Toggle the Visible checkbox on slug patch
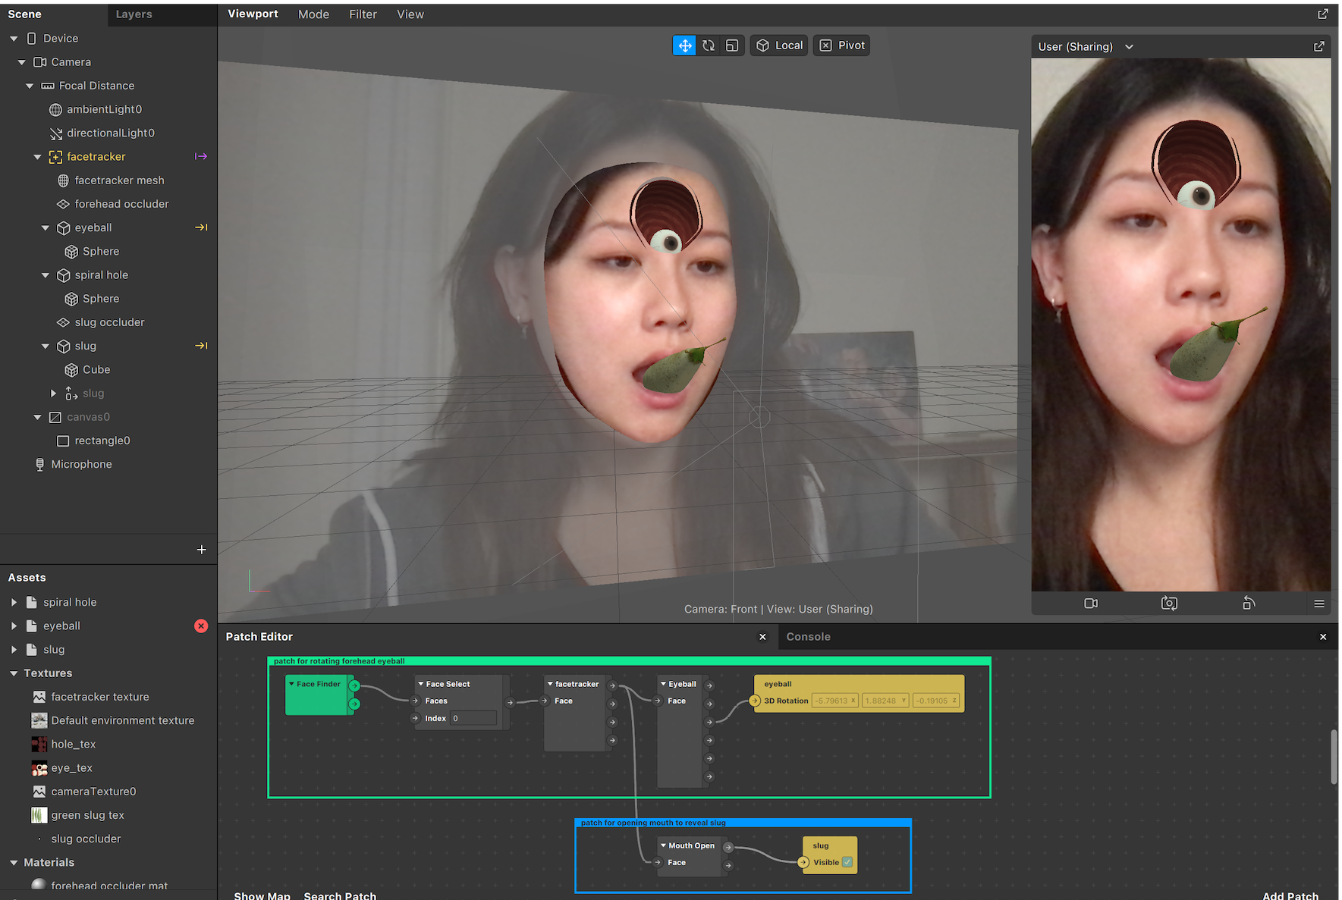This screenshot has height=900, width=1342. pyautogui.click(x=847, y=861)
